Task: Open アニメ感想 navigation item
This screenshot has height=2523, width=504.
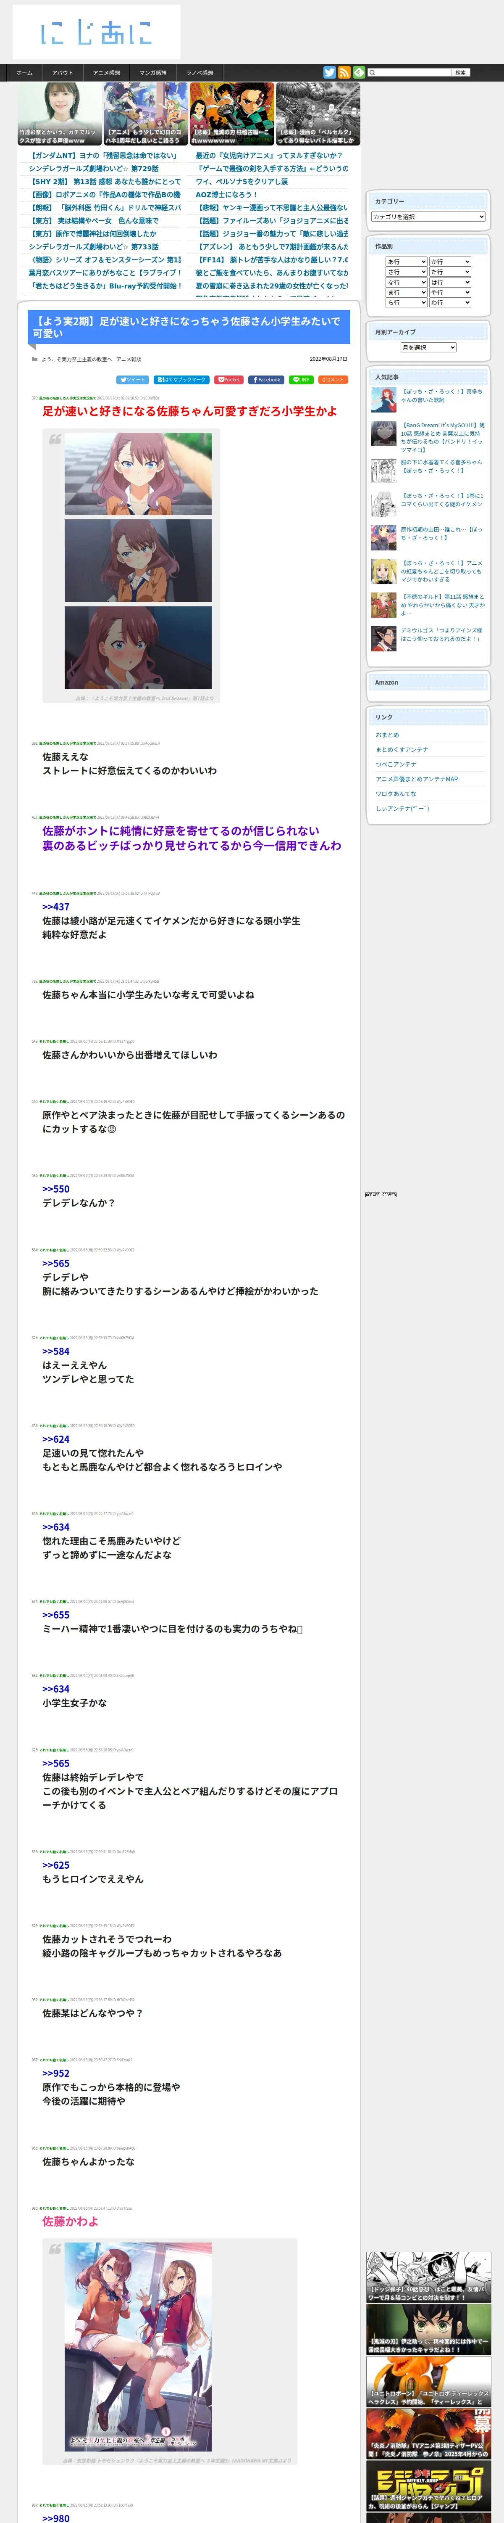Action: coord(107,72)
